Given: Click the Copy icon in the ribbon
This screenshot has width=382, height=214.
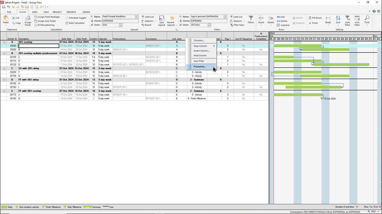Looking at the screenshot, I should click(13, 23).
